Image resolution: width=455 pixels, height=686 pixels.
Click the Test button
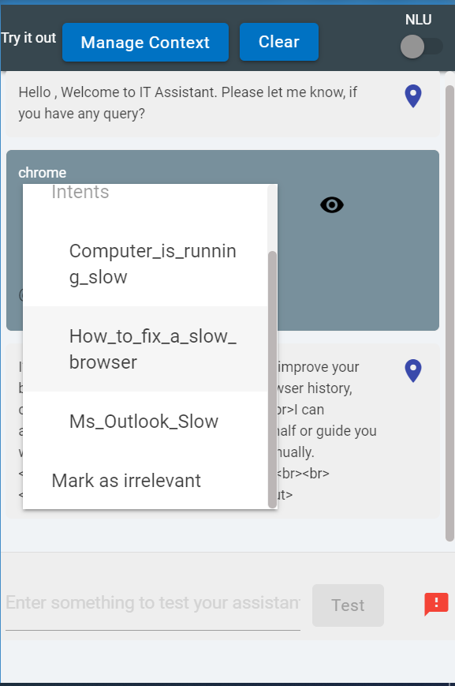(348, 605)
